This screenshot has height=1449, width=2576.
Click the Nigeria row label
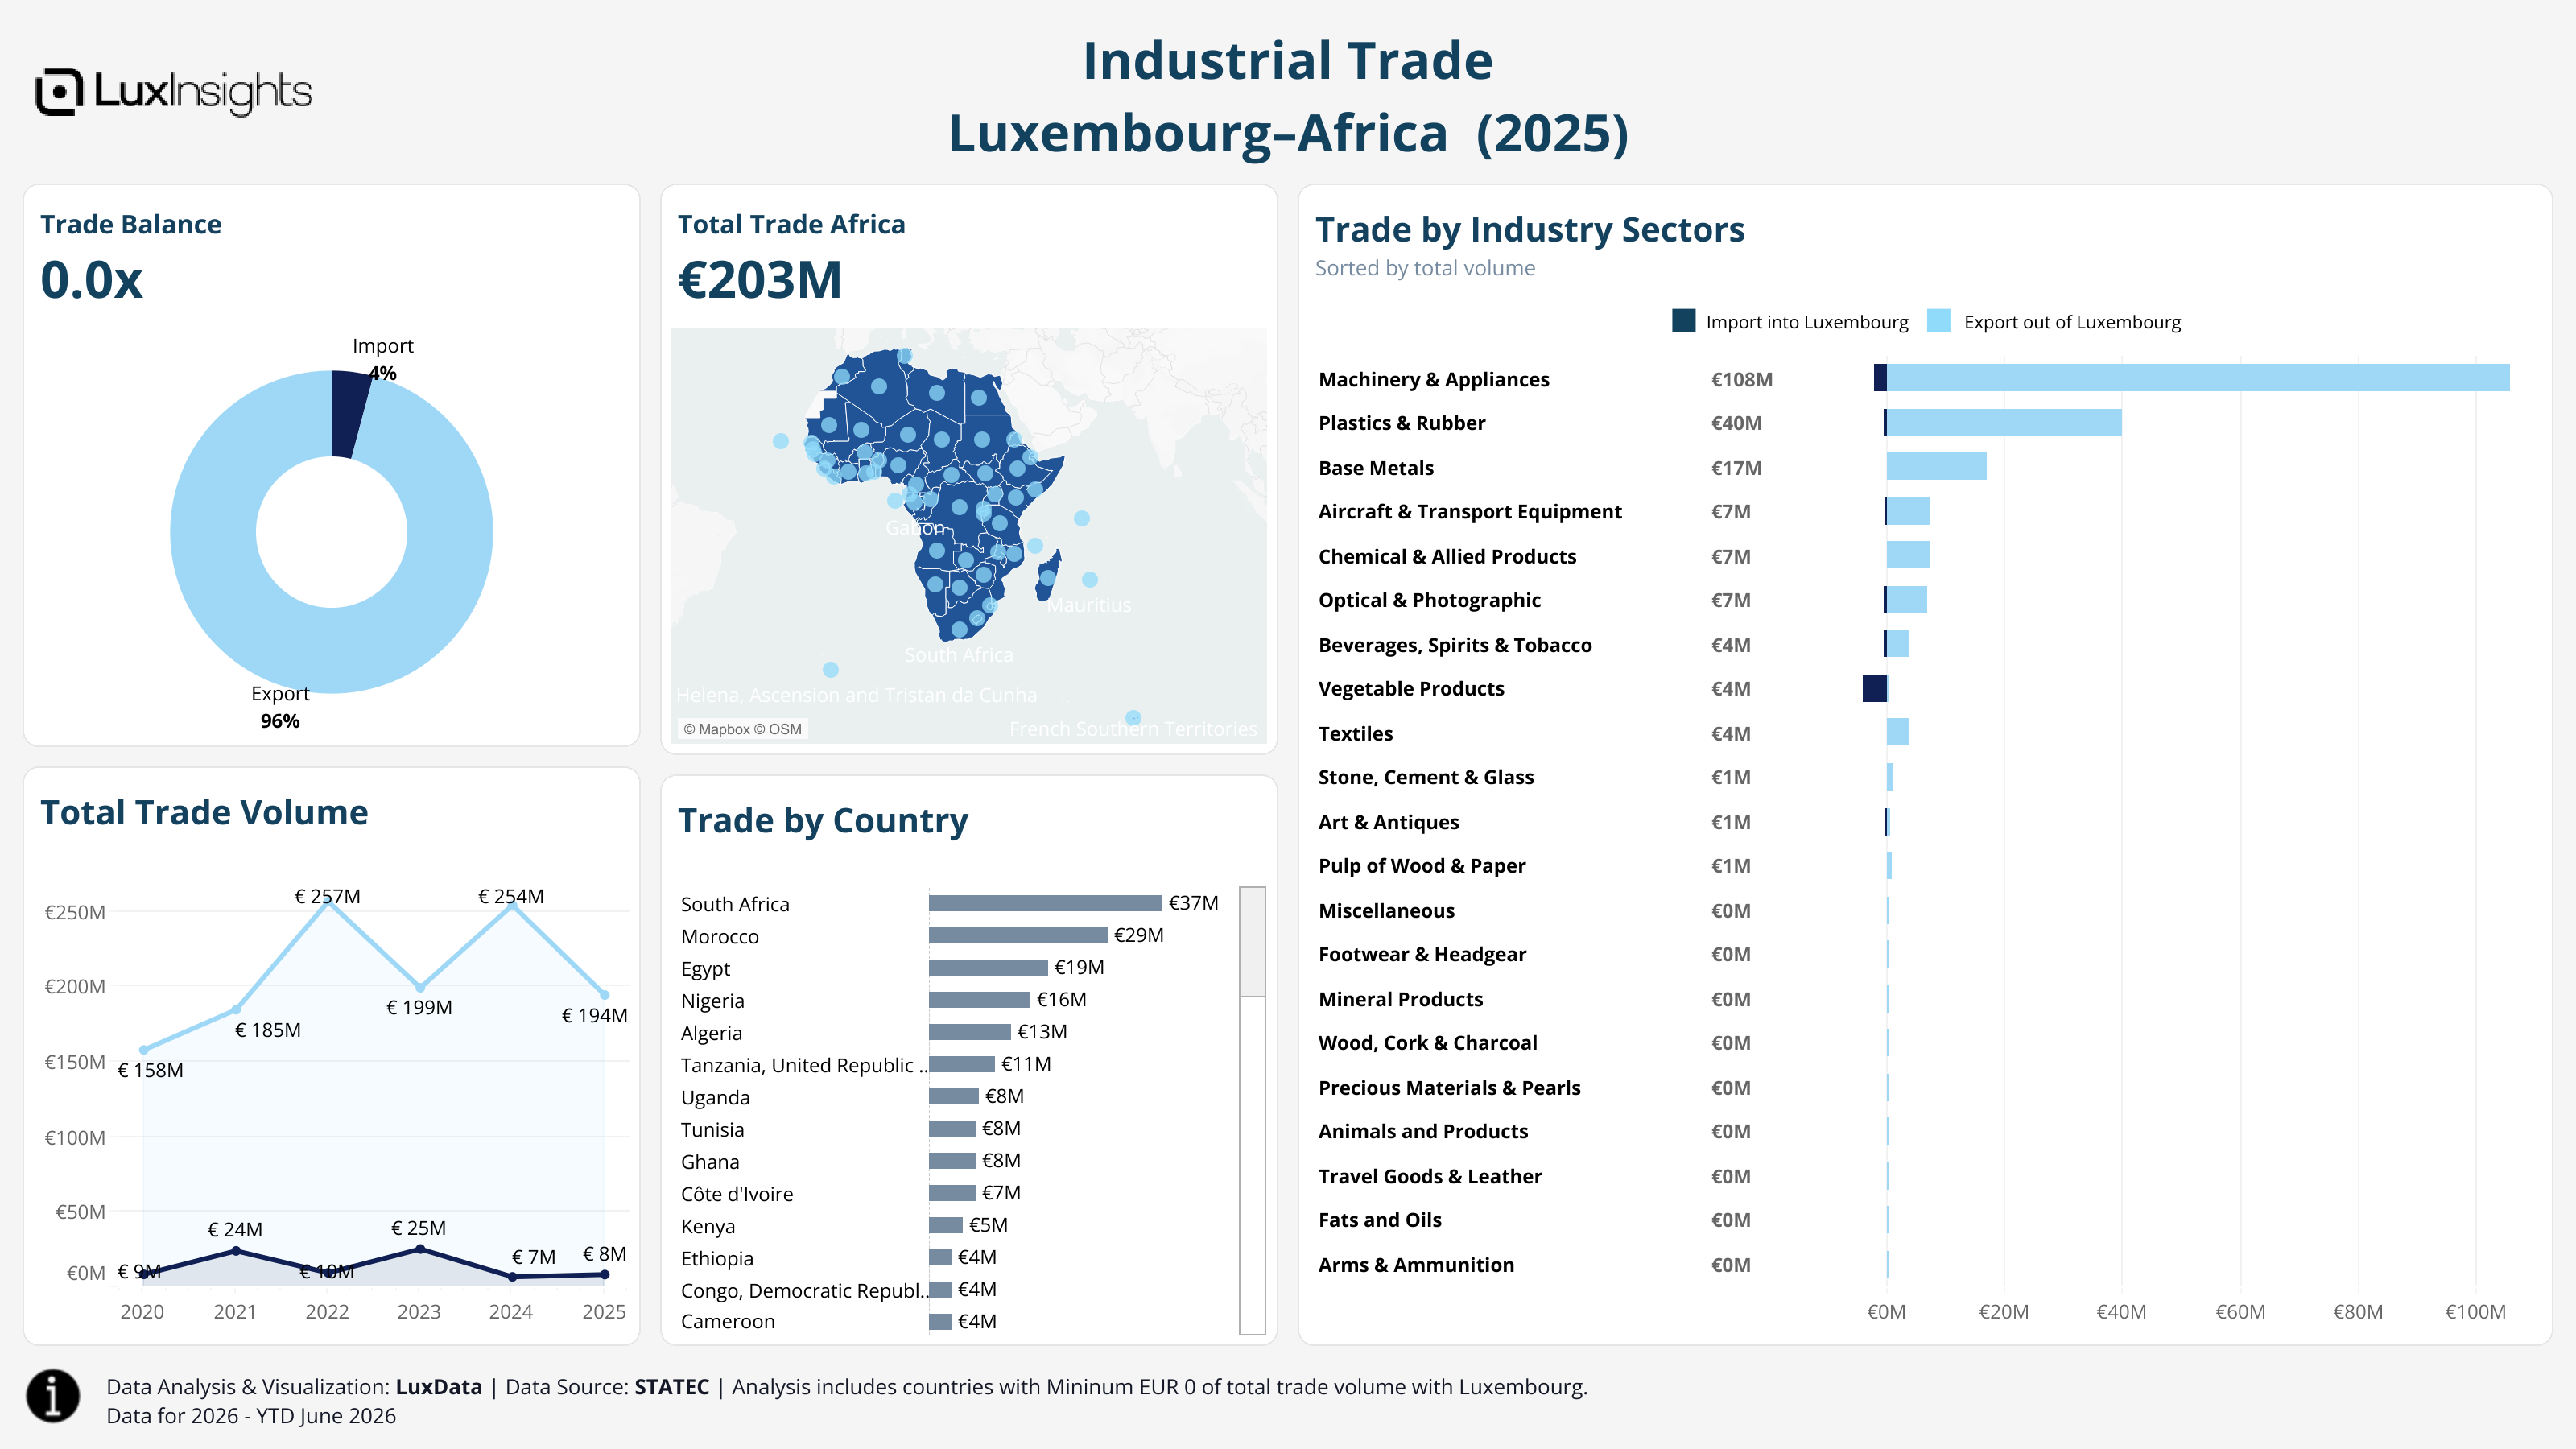click(x=712, y=1001)
